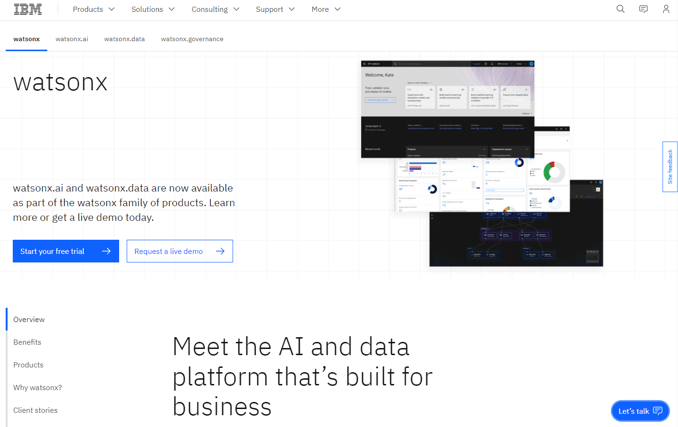Switch to the watsonx.governance tab
This screenshot has height=427, width=678.
tap(192, 39)
